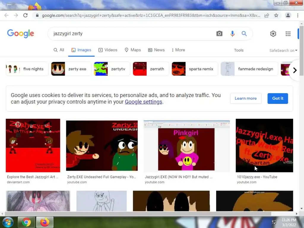Click the address bar URL
The height and width of the screenshot is (228, 304).
pos(151,15)
